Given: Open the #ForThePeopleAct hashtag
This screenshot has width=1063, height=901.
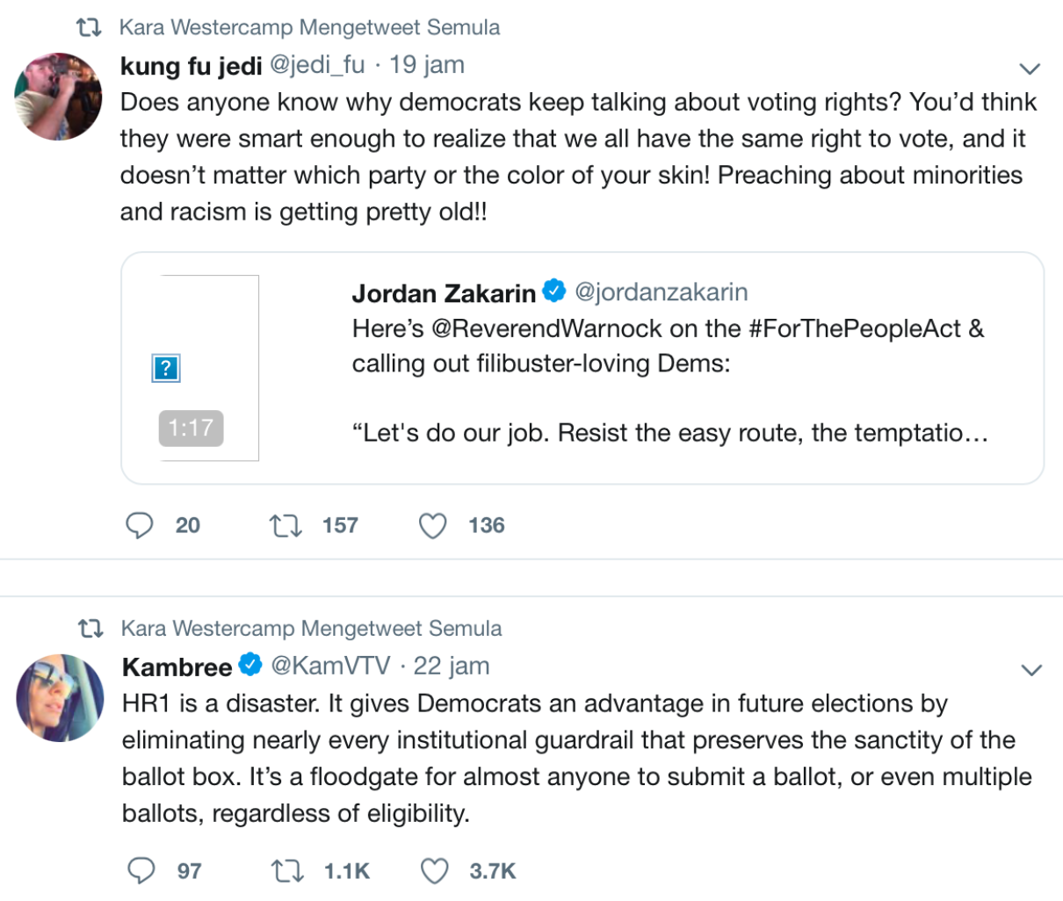Looking at the screenshot, I should tap(855, 328).
